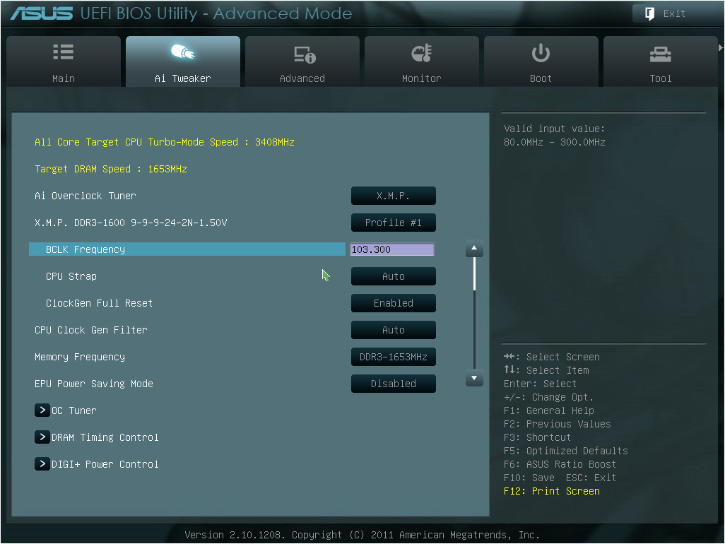Click the BCLK Frequency input field
Viewport: 725px width, 544px height.
392,249
